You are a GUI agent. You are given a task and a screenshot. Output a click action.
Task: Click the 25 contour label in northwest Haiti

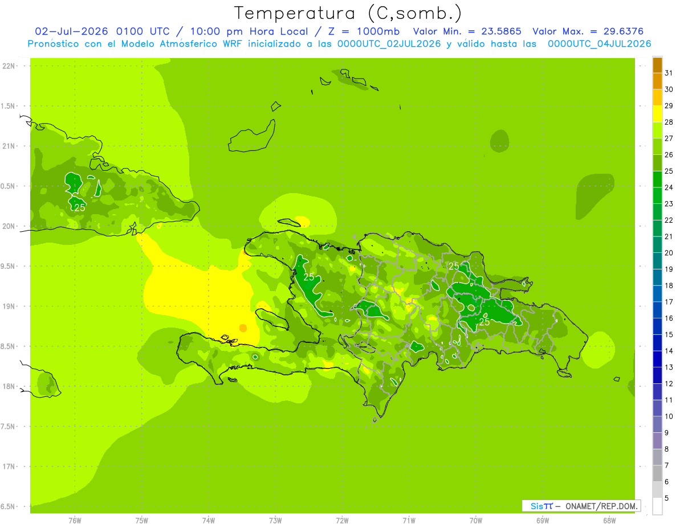(x=309, y=277)
